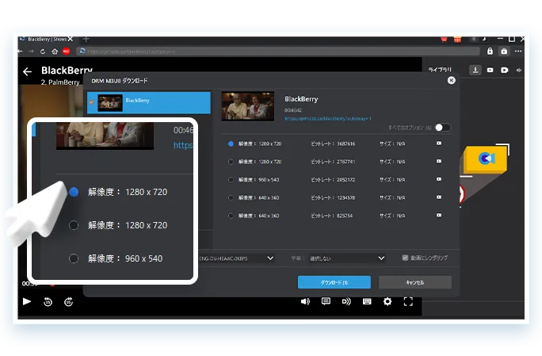
Task: Click the BlackBerry video thumbnail in dialog details
Action: coord(248,106)
